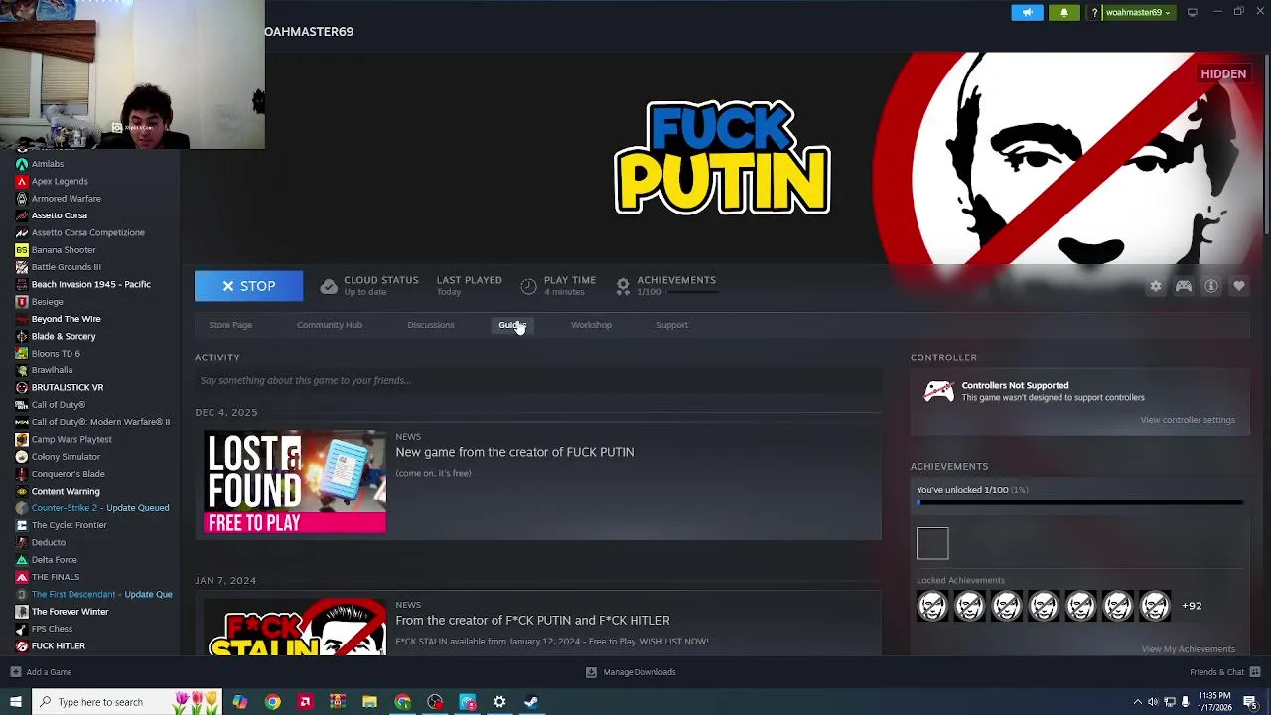Expand the woahmaster69 account dropdown

[x=1138, y=12]
